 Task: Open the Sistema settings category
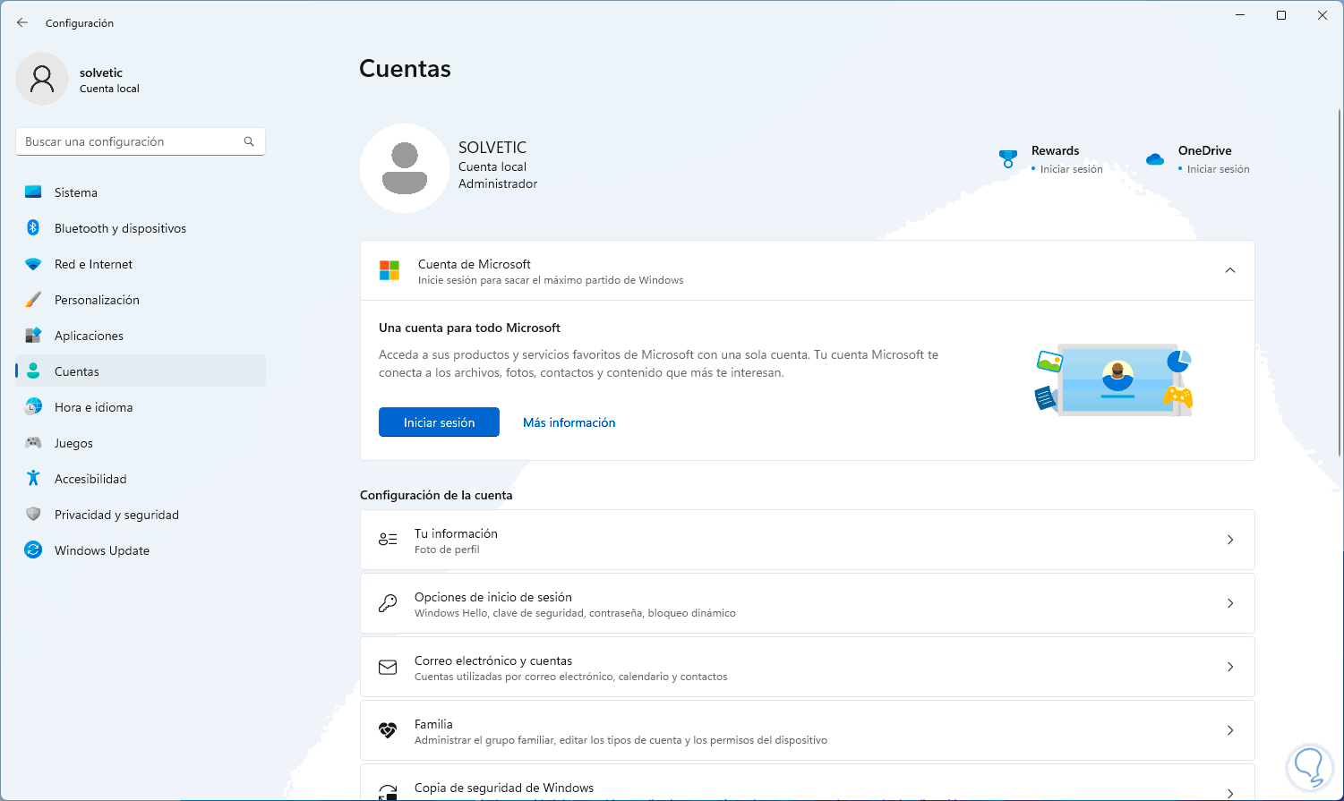(141, 192)
